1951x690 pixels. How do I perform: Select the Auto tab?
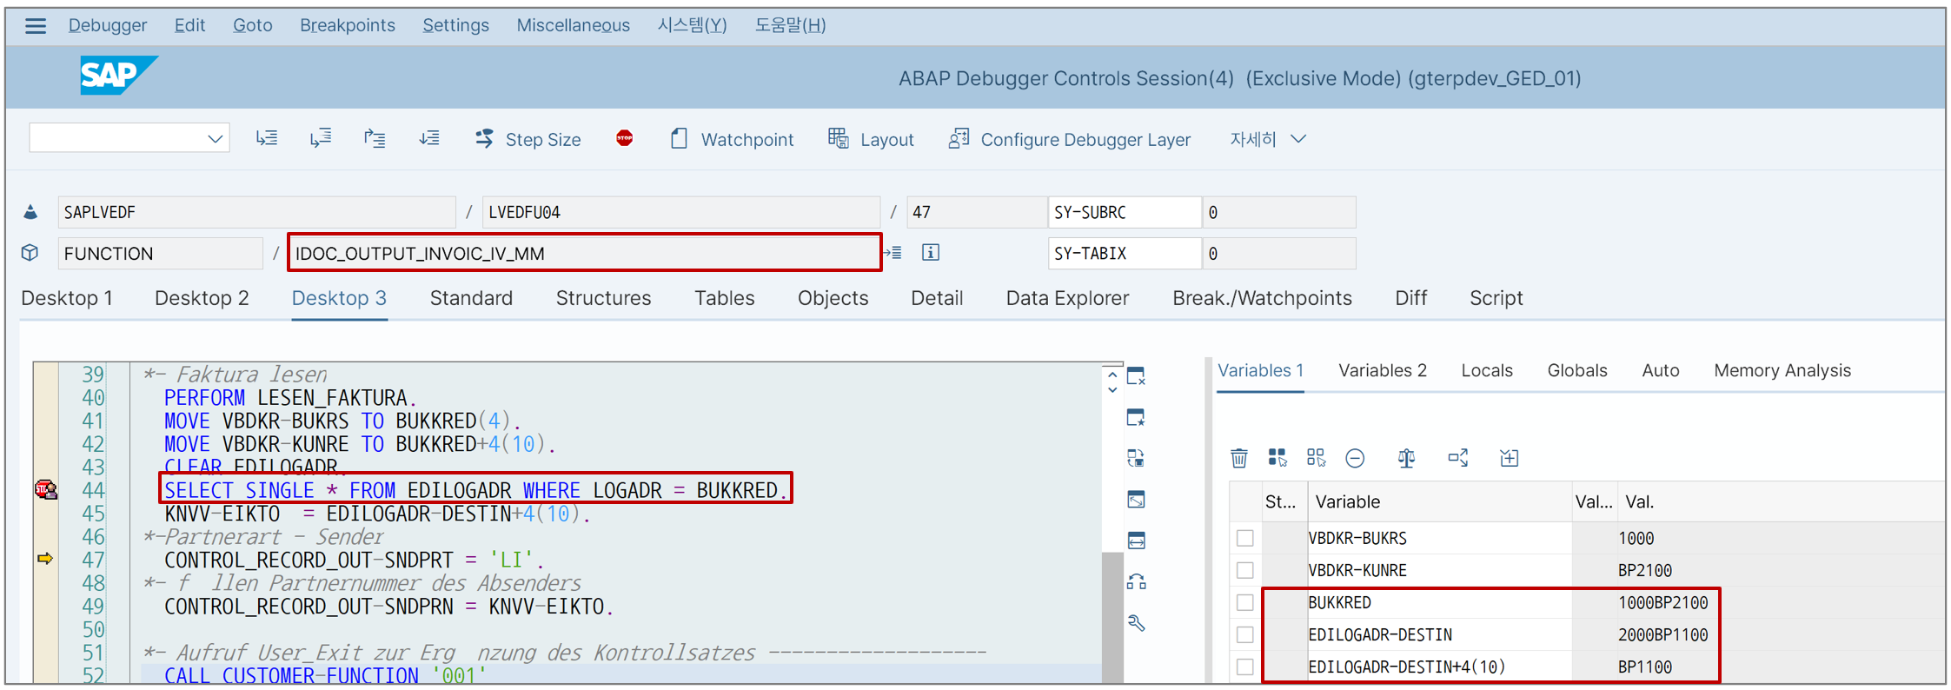[x=1661, y=370]
